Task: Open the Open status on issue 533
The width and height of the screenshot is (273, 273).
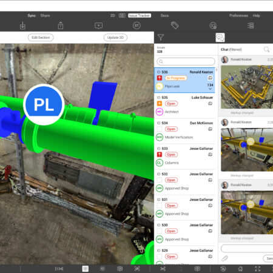Action: tap(171, 155)
